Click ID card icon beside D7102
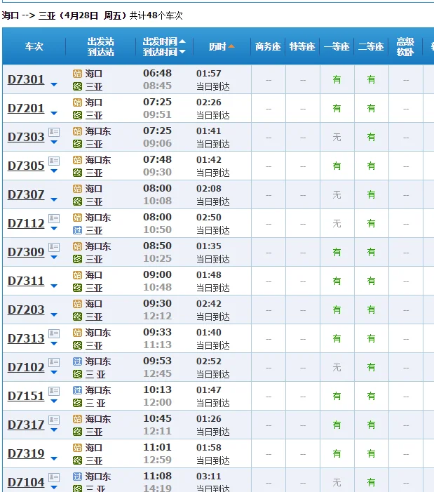 tap(54, 362)
